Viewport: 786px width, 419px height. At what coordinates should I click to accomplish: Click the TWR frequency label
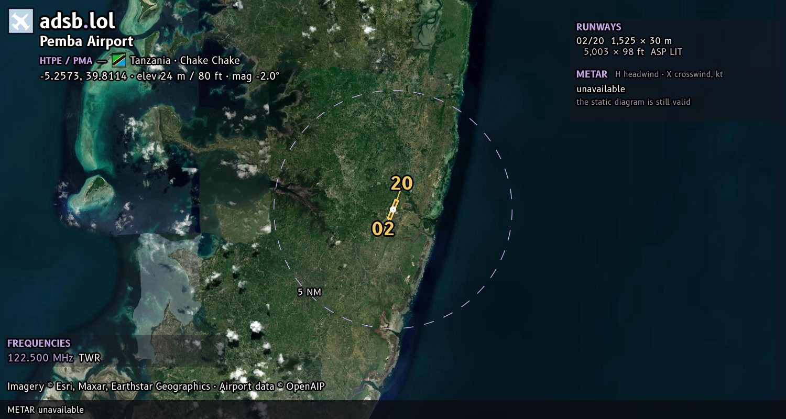(89, 358)
